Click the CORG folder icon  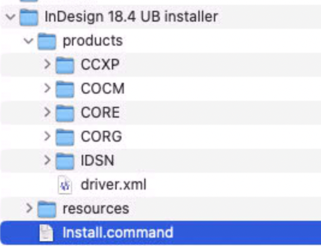point(65,137)
